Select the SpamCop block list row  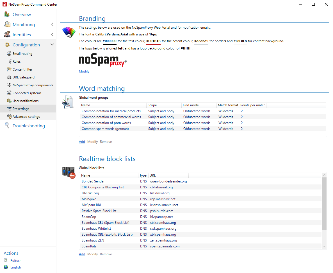coord(201,217)
